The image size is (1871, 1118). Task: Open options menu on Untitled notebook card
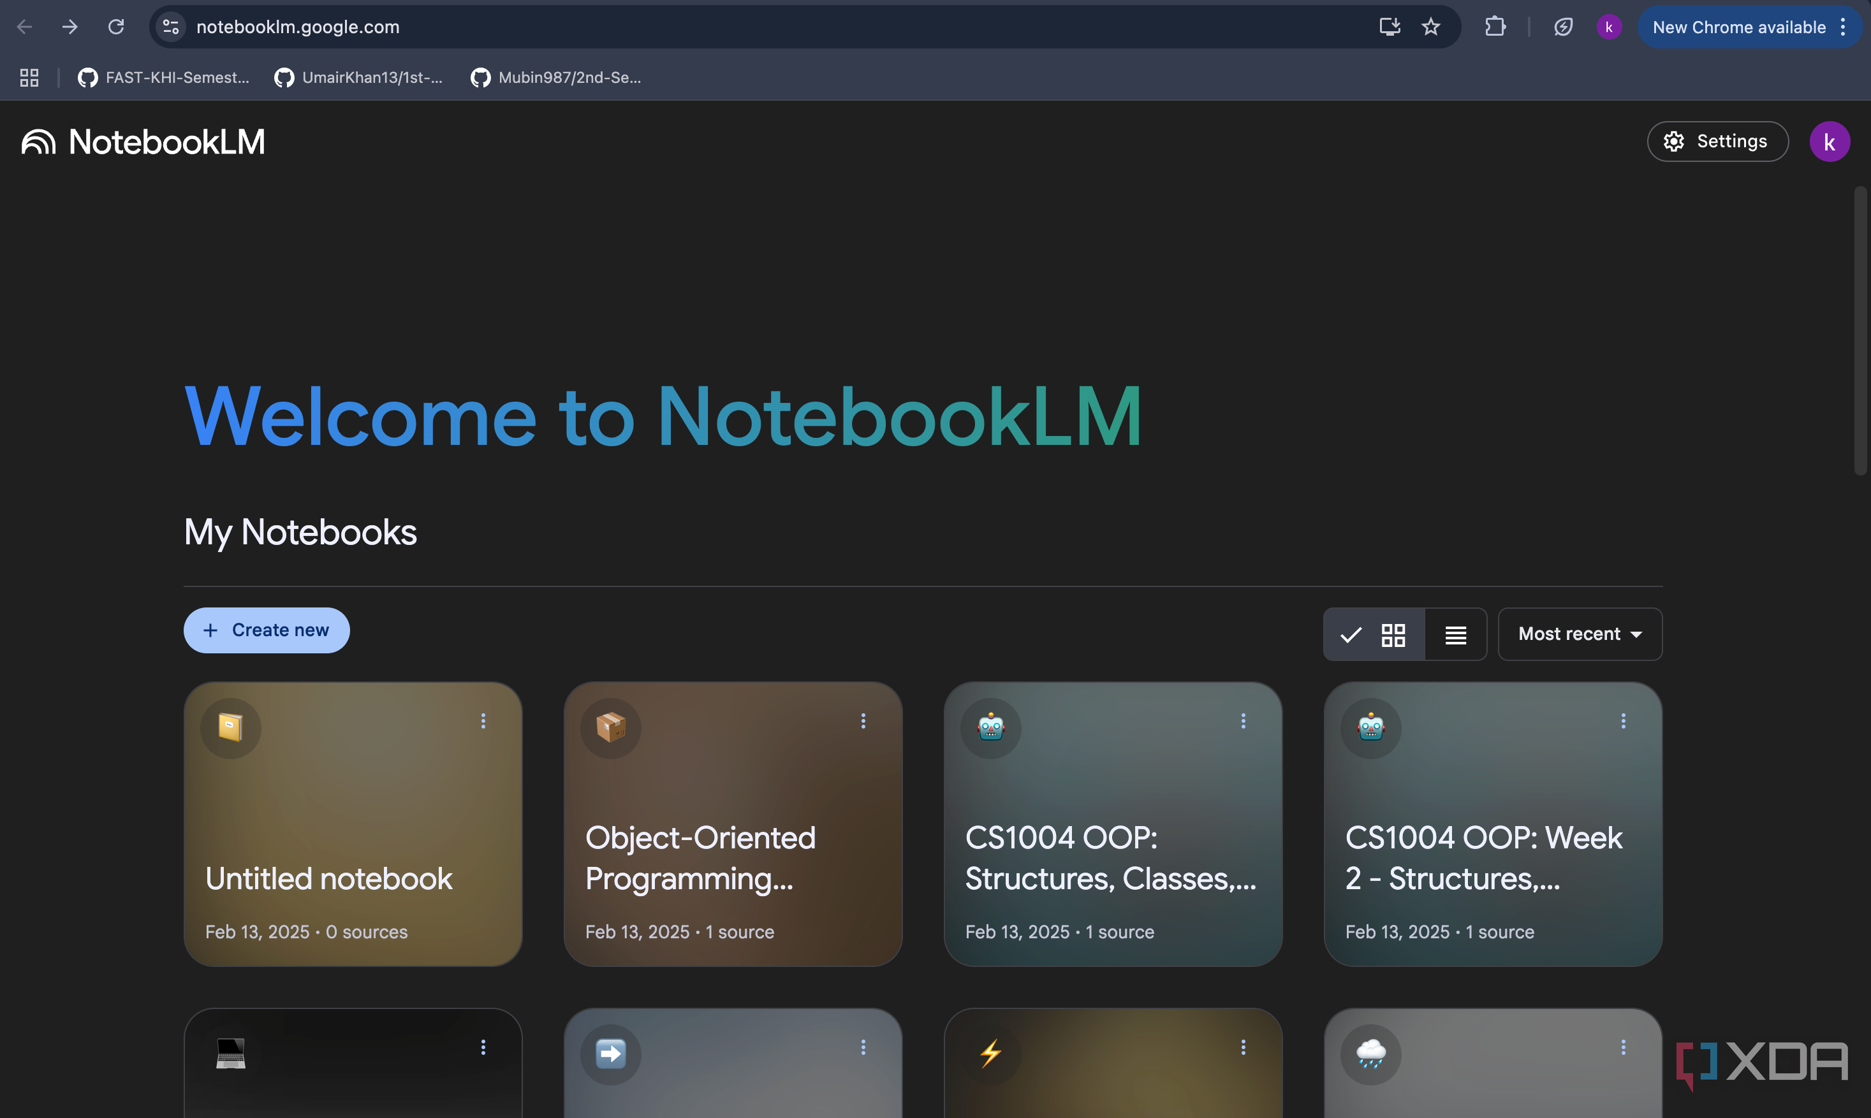click(x=483, y=721)
